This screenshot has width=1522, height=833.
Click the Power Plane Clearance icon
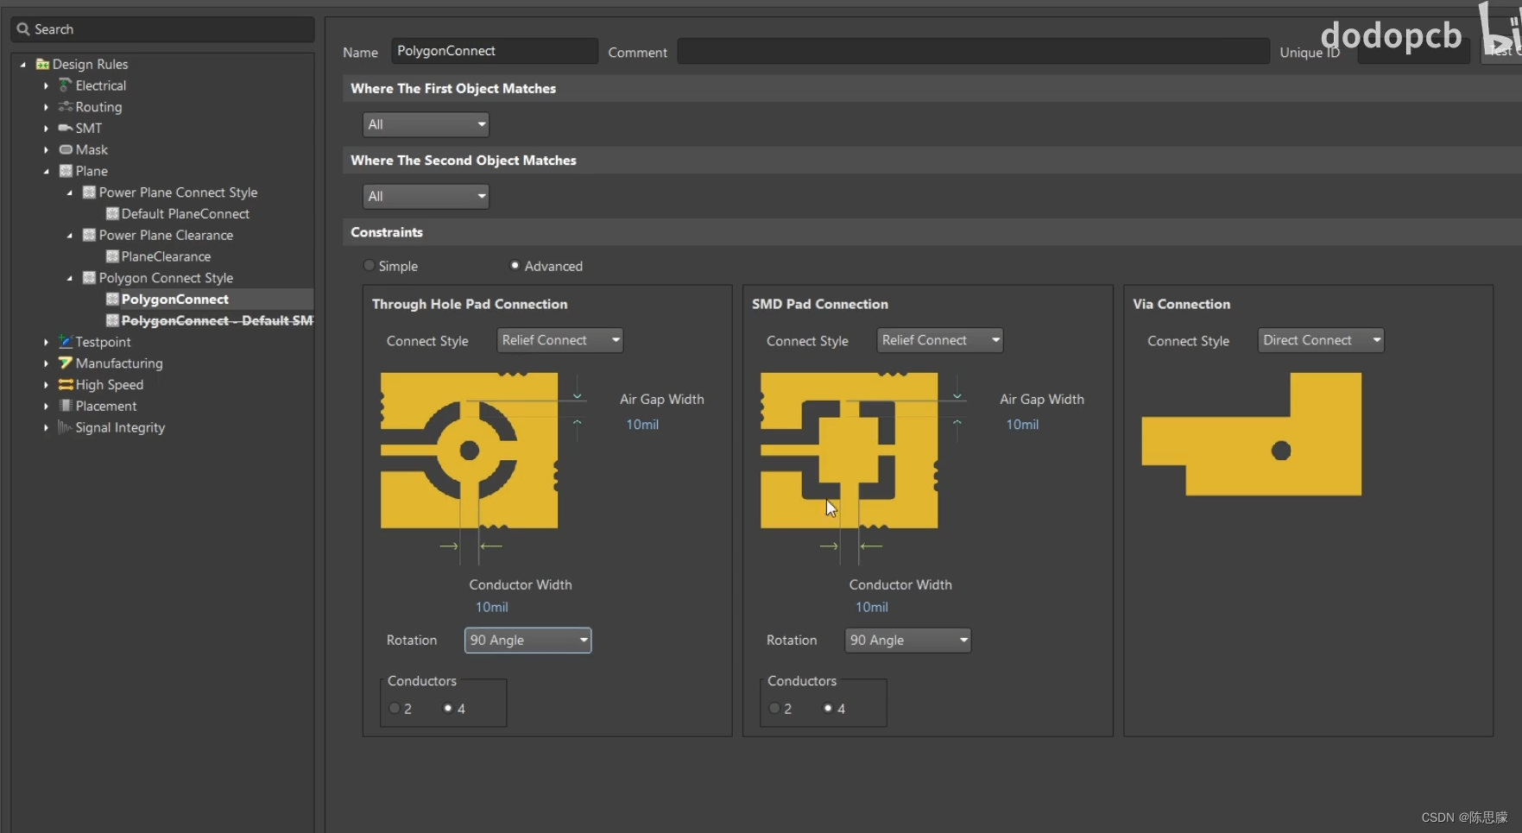point(88,235)
